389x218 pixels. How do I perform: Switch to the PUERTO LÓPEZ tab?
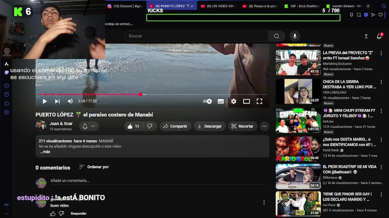[x=172, y=6]
